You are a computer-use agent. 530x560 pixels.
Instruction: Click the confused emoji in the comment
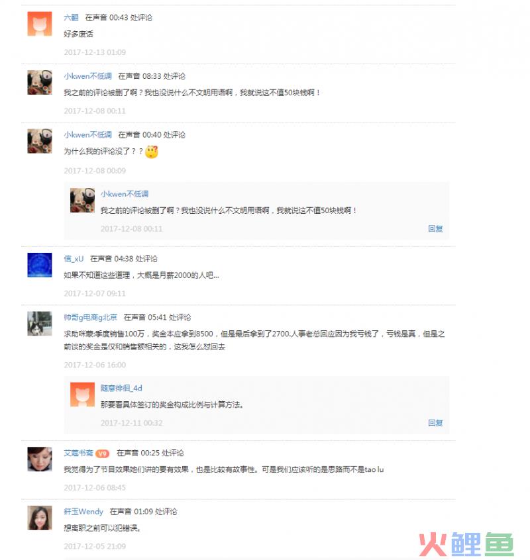(152, 152)
